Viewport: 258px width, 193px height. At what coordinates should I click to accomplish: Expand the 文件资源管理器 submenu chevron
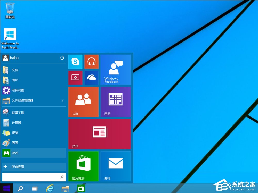pyautogui.click(x=62, y=101)
